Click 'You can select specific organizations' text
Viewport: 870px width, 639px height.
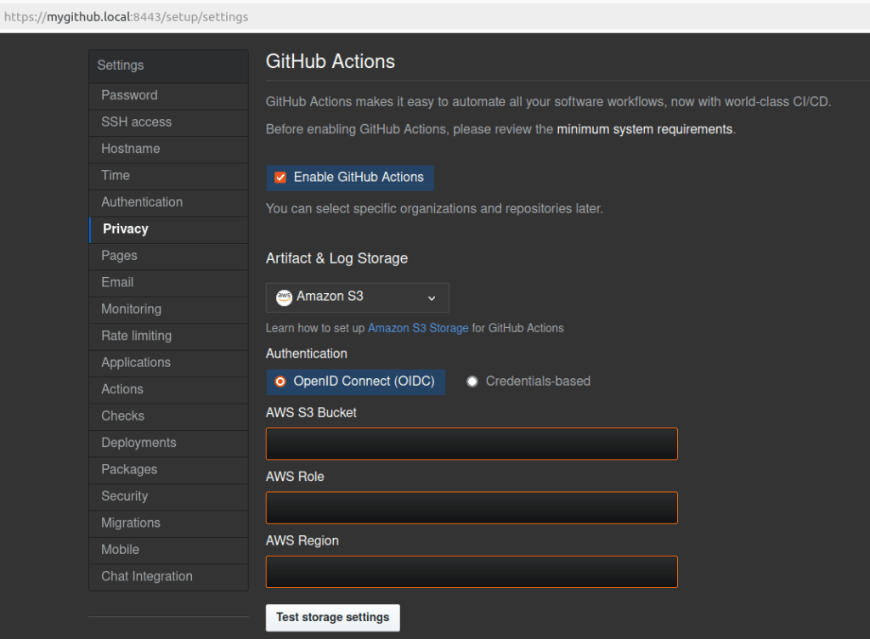point(434,209)
